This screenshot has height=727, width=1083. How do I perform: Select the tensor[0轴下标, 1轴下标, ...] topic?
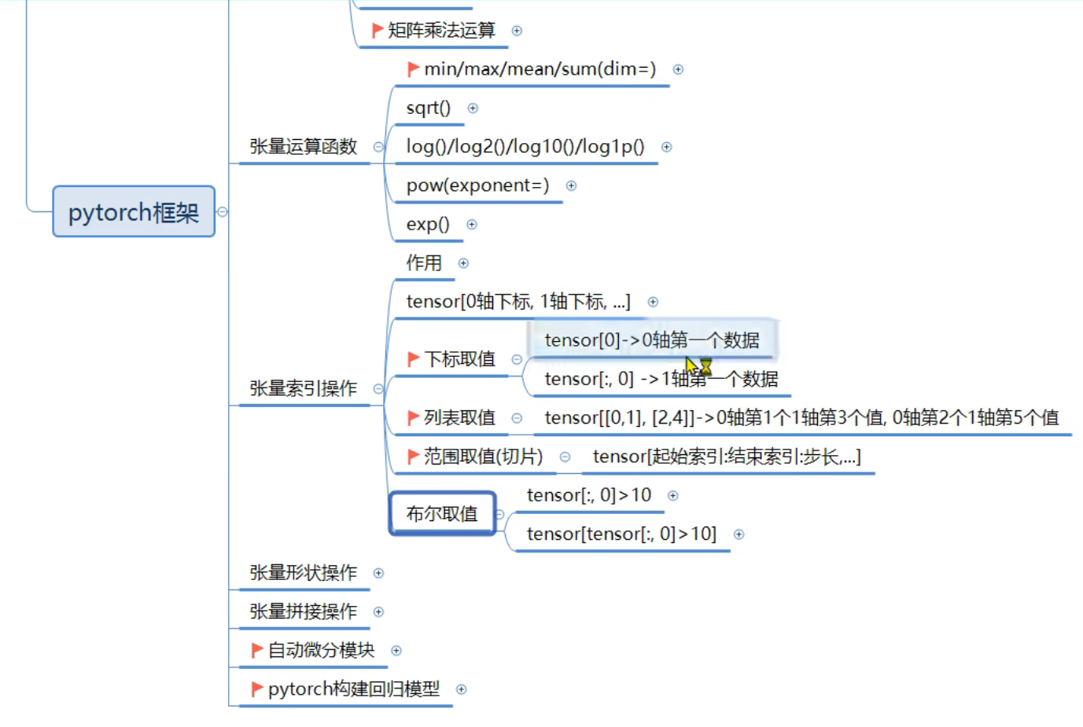coord(518,301)
